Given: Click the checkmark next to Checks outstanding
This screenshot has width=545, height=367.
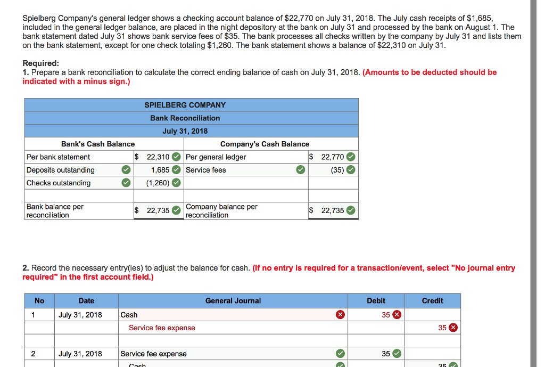Looking at the screenshot, I should pyautogui.click(x=126, y=183).
